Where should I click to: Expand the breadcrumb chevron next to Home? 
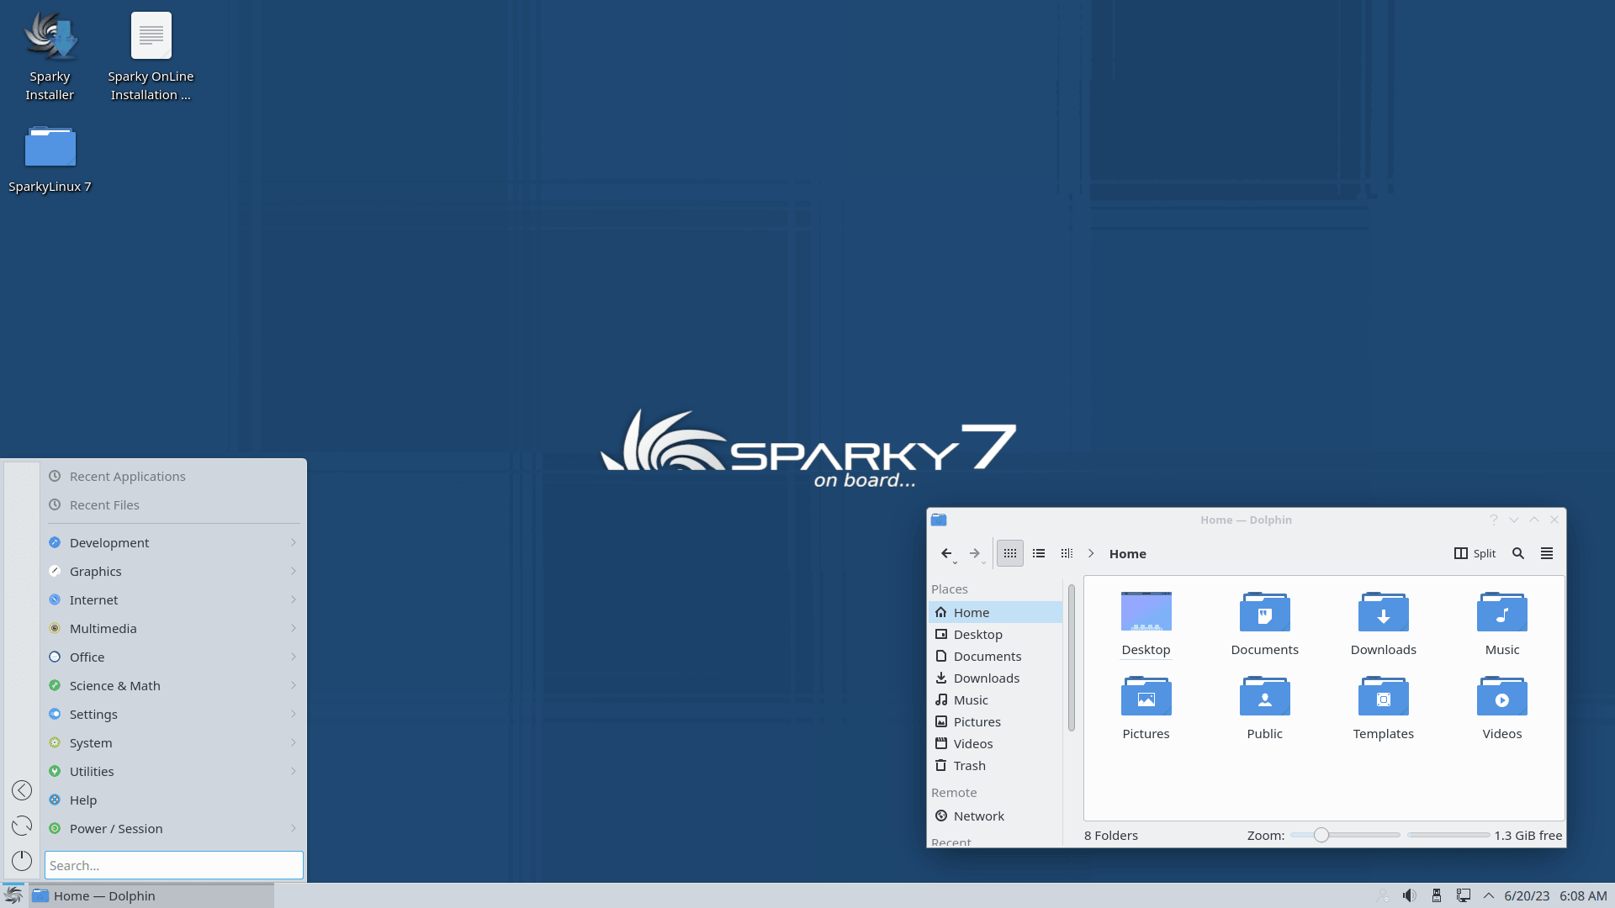[1091, 553]
